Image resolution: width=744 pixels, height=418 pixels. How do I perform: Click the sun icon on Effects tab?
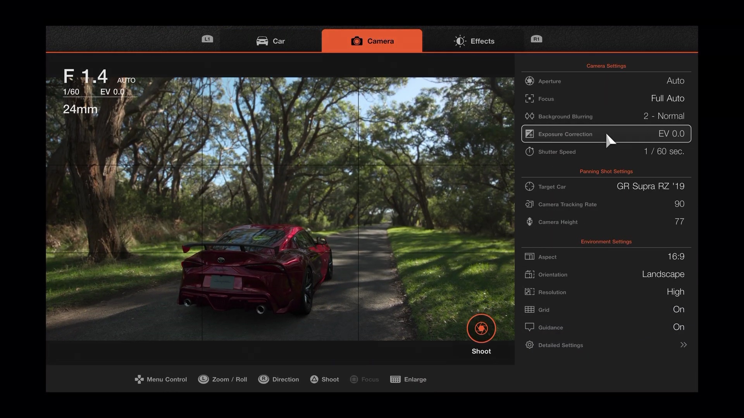click(x=460, y=41)
